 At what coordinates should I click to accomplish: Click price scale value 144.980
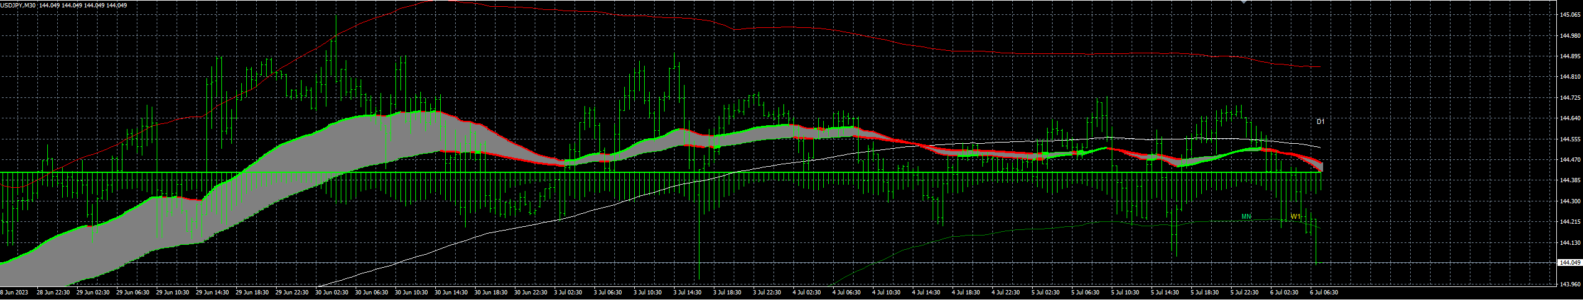point(1570,36)
